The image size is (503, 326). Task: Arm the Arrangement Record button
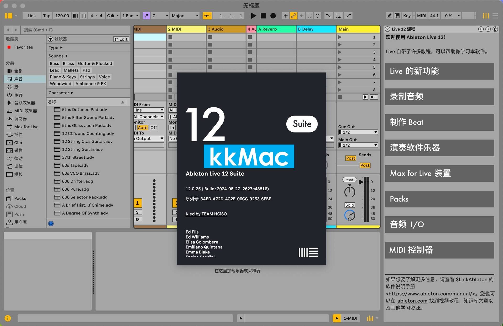click(x=273, y=16)
